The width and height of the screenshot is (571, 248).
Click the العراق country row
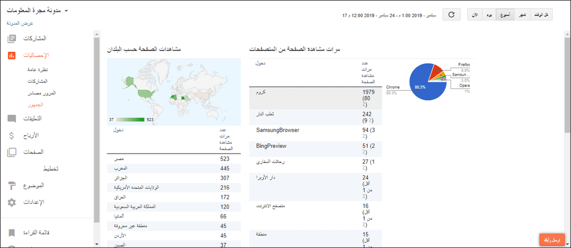(x=174, y=197)
